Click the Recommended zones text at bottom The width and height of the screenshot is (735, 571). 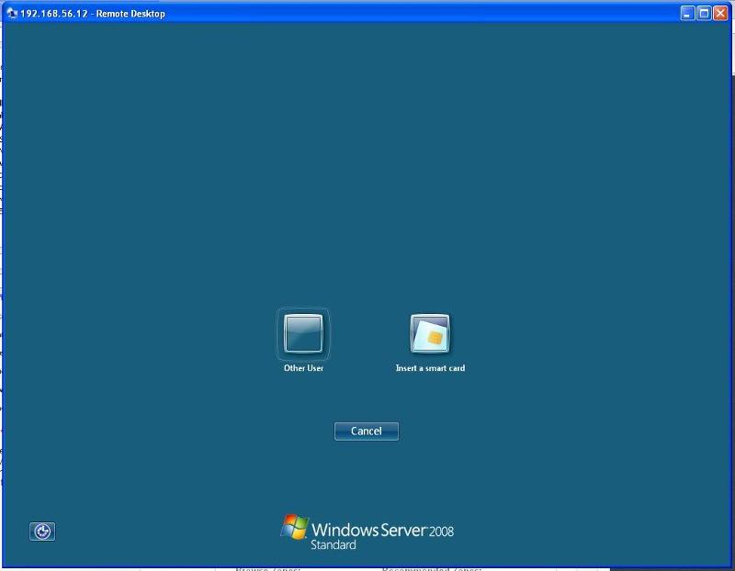tap(432, 567)
